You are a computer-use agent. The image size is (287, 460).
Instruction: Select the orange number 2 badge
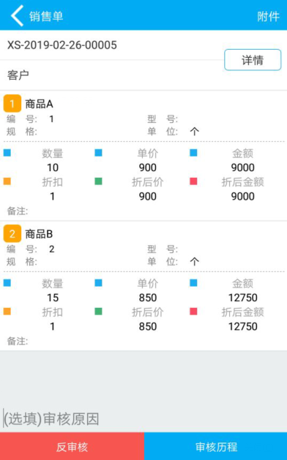tap(12, 233)
